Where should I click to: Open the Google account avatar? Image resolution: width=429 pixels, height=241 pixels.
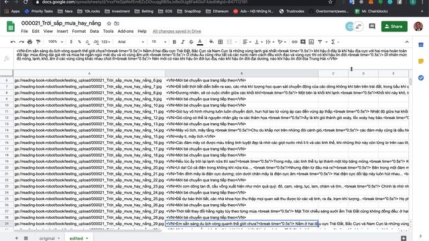[418, 26]
